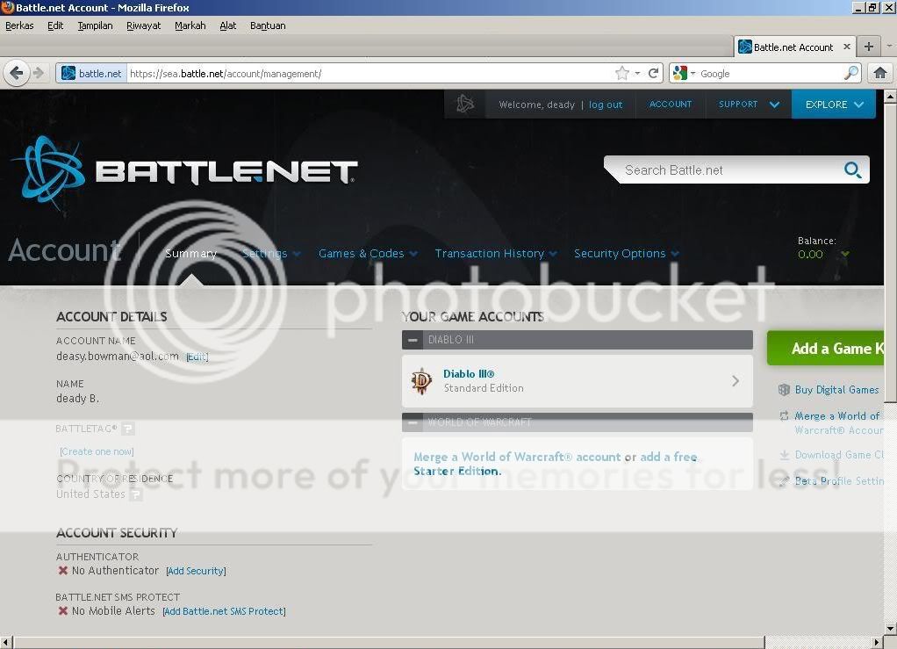Image resolution: width=897 pixels, height=649 pixels.
Task: Collapse the World of Warcraft section
Action: point(413,422)
